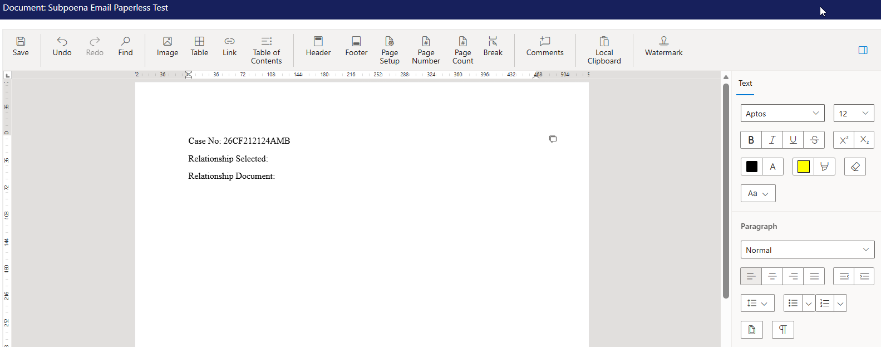Click the comment marker in the page
The width and height of the screenshot is (881, 347).
pyautogui.click(x=553, y=139)
